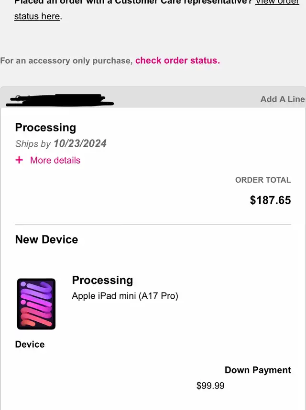Select the $99.99 down payment amount
Viewport: 306px width, 410px height.
click(x=210, y=386)
